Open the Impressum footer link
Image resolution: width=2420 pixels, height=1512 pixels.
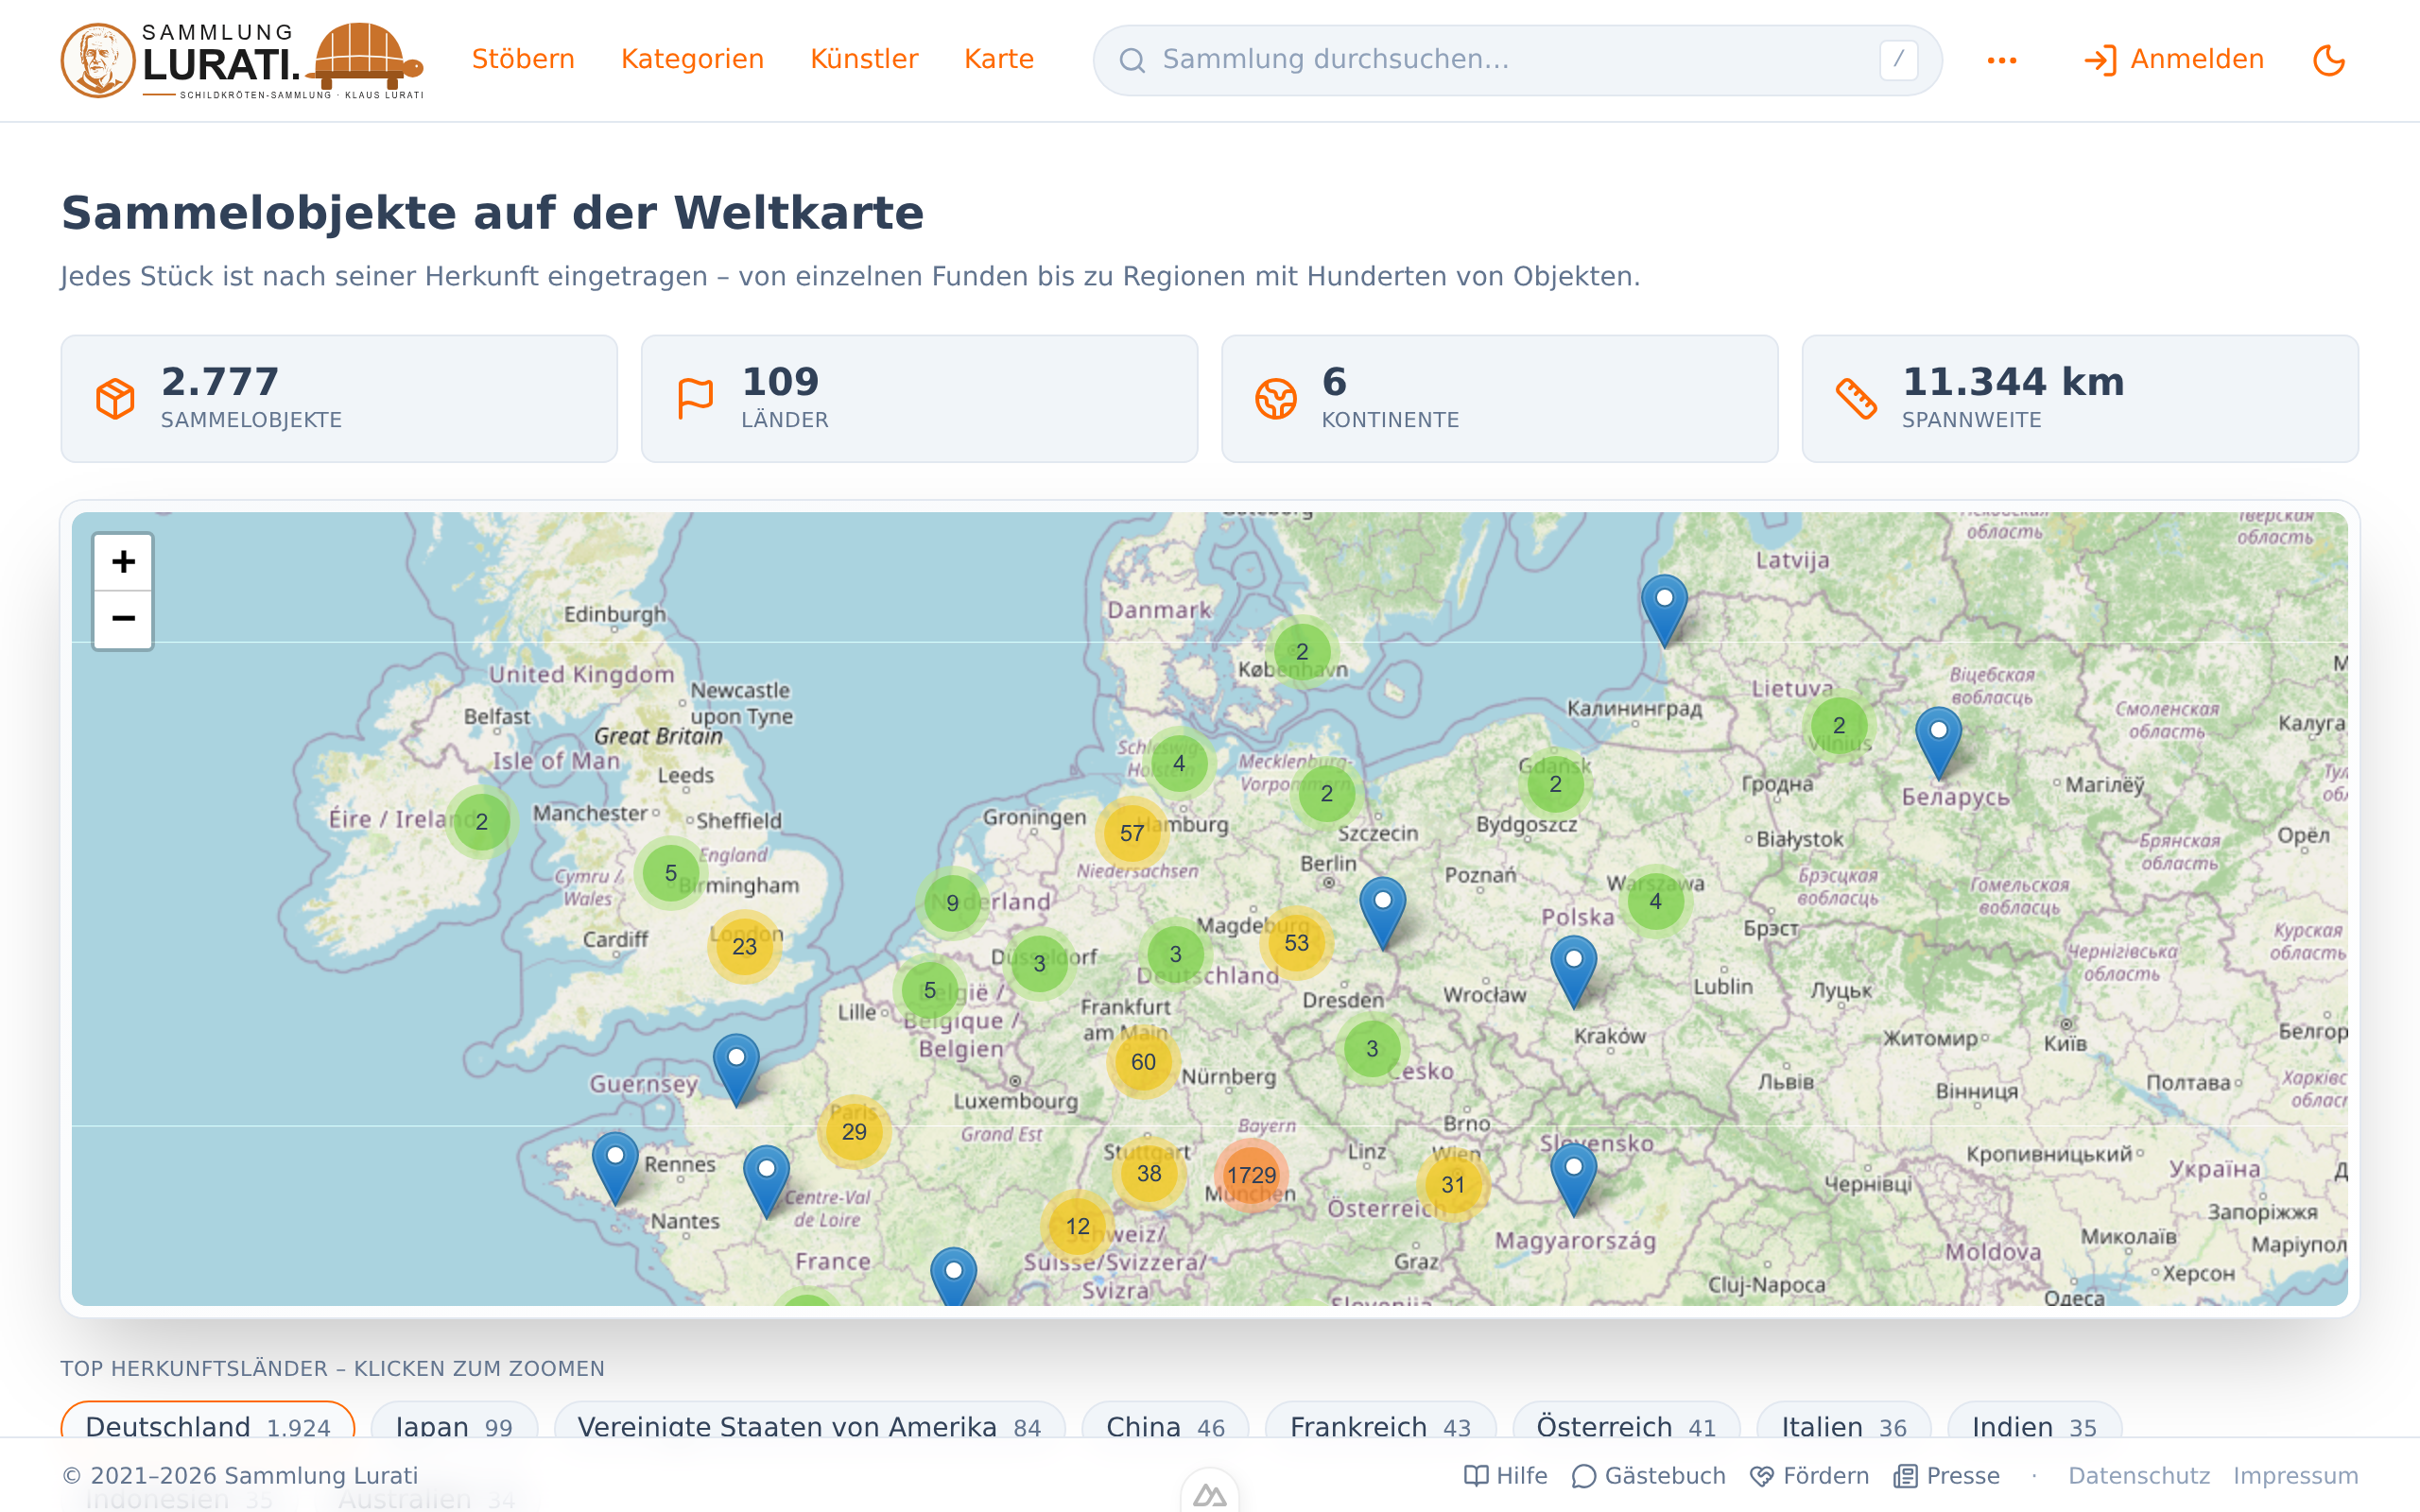click(2295, 1476)
